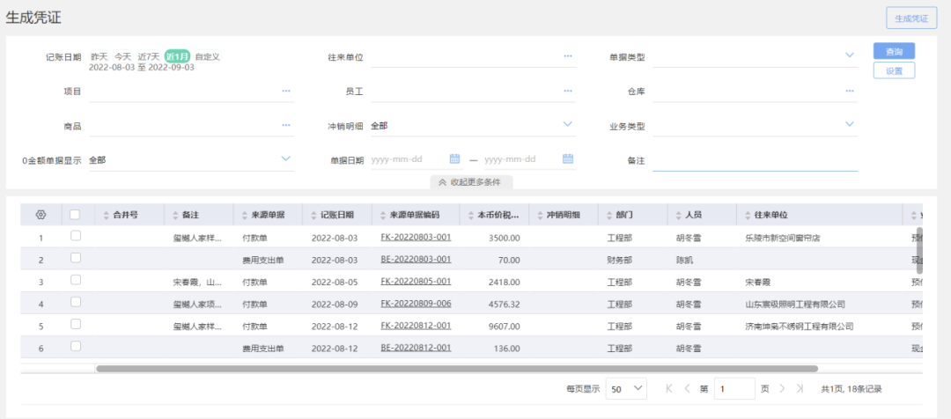951x419 pixels.
Task: Focus the page number input field
Action: click(734, 389)
